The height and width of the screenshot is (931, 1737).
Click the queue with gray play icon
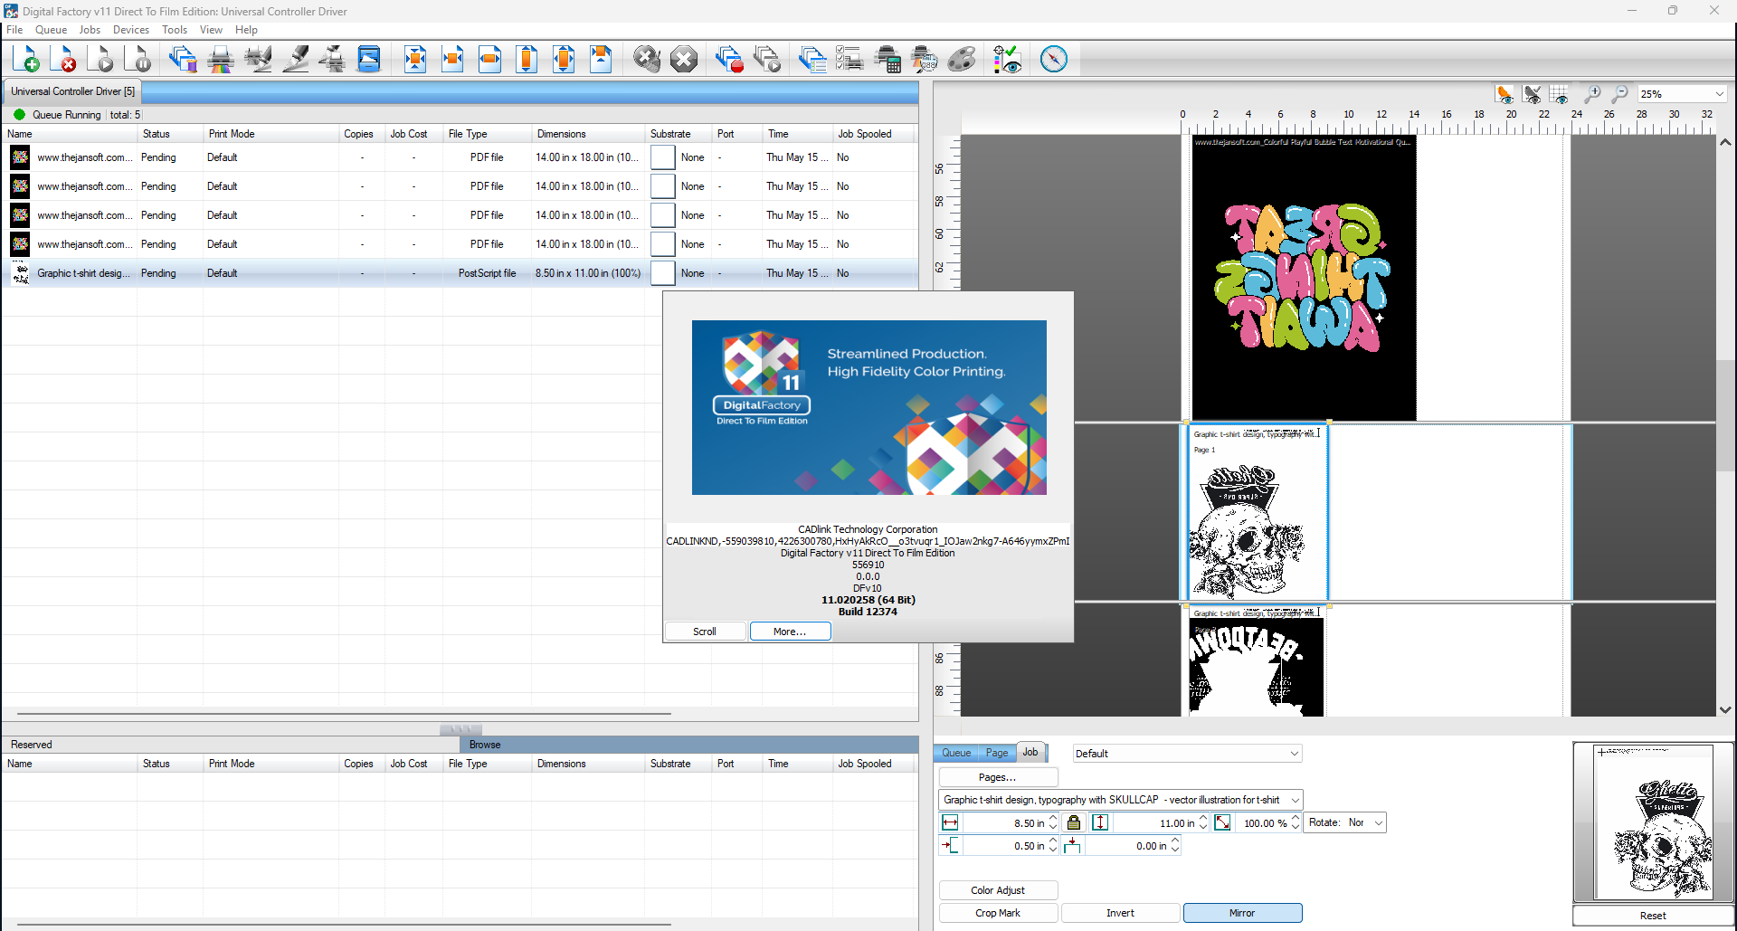[x=767, y=59]
